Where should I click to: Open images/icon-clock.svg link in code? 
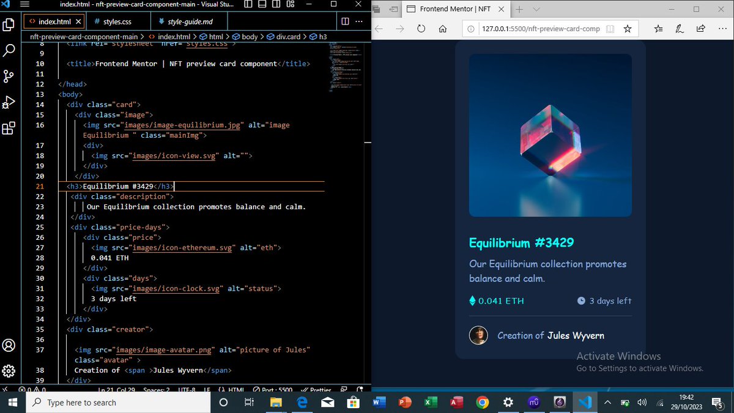(177, 288)
